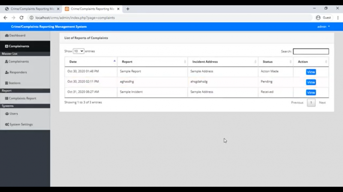Click the address bar URL

click(x=75, y=18)
